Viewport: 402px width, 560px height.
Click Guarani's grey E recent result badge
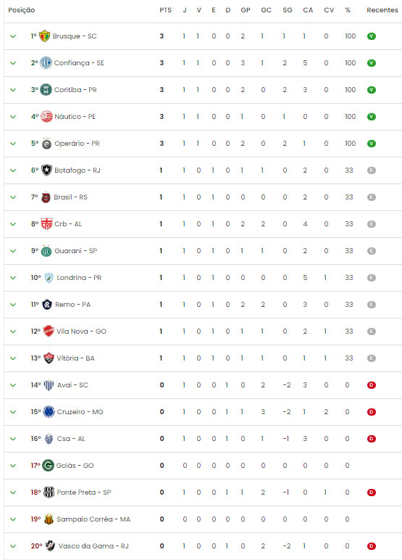click(372, 251)
